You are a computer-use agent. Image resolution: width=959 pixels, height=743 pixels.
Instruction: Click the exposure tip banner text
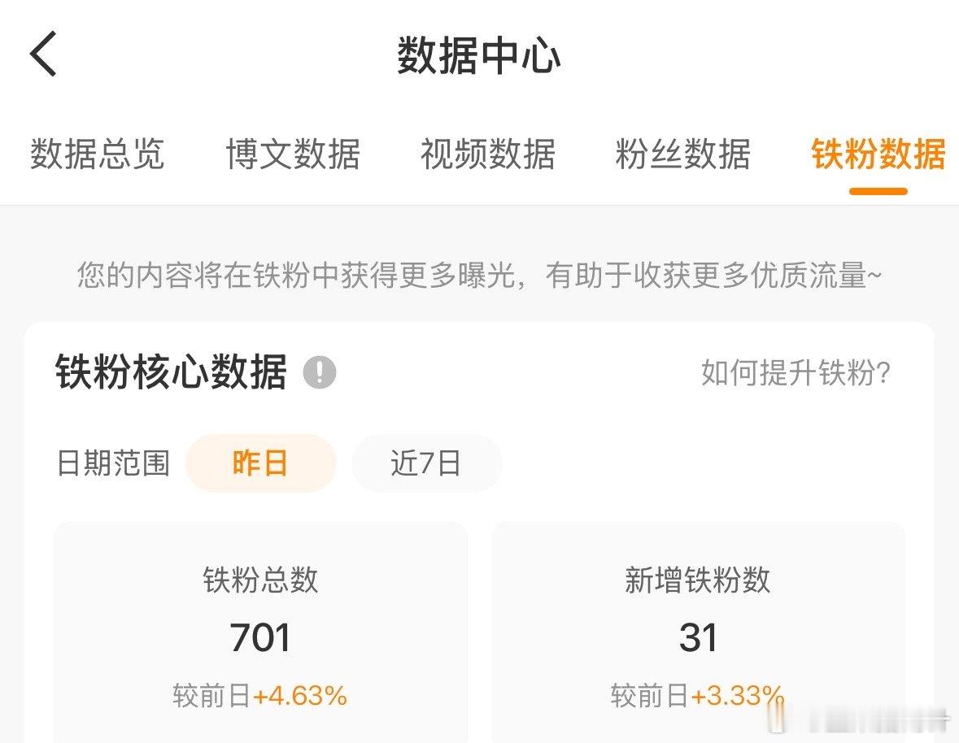480,277
